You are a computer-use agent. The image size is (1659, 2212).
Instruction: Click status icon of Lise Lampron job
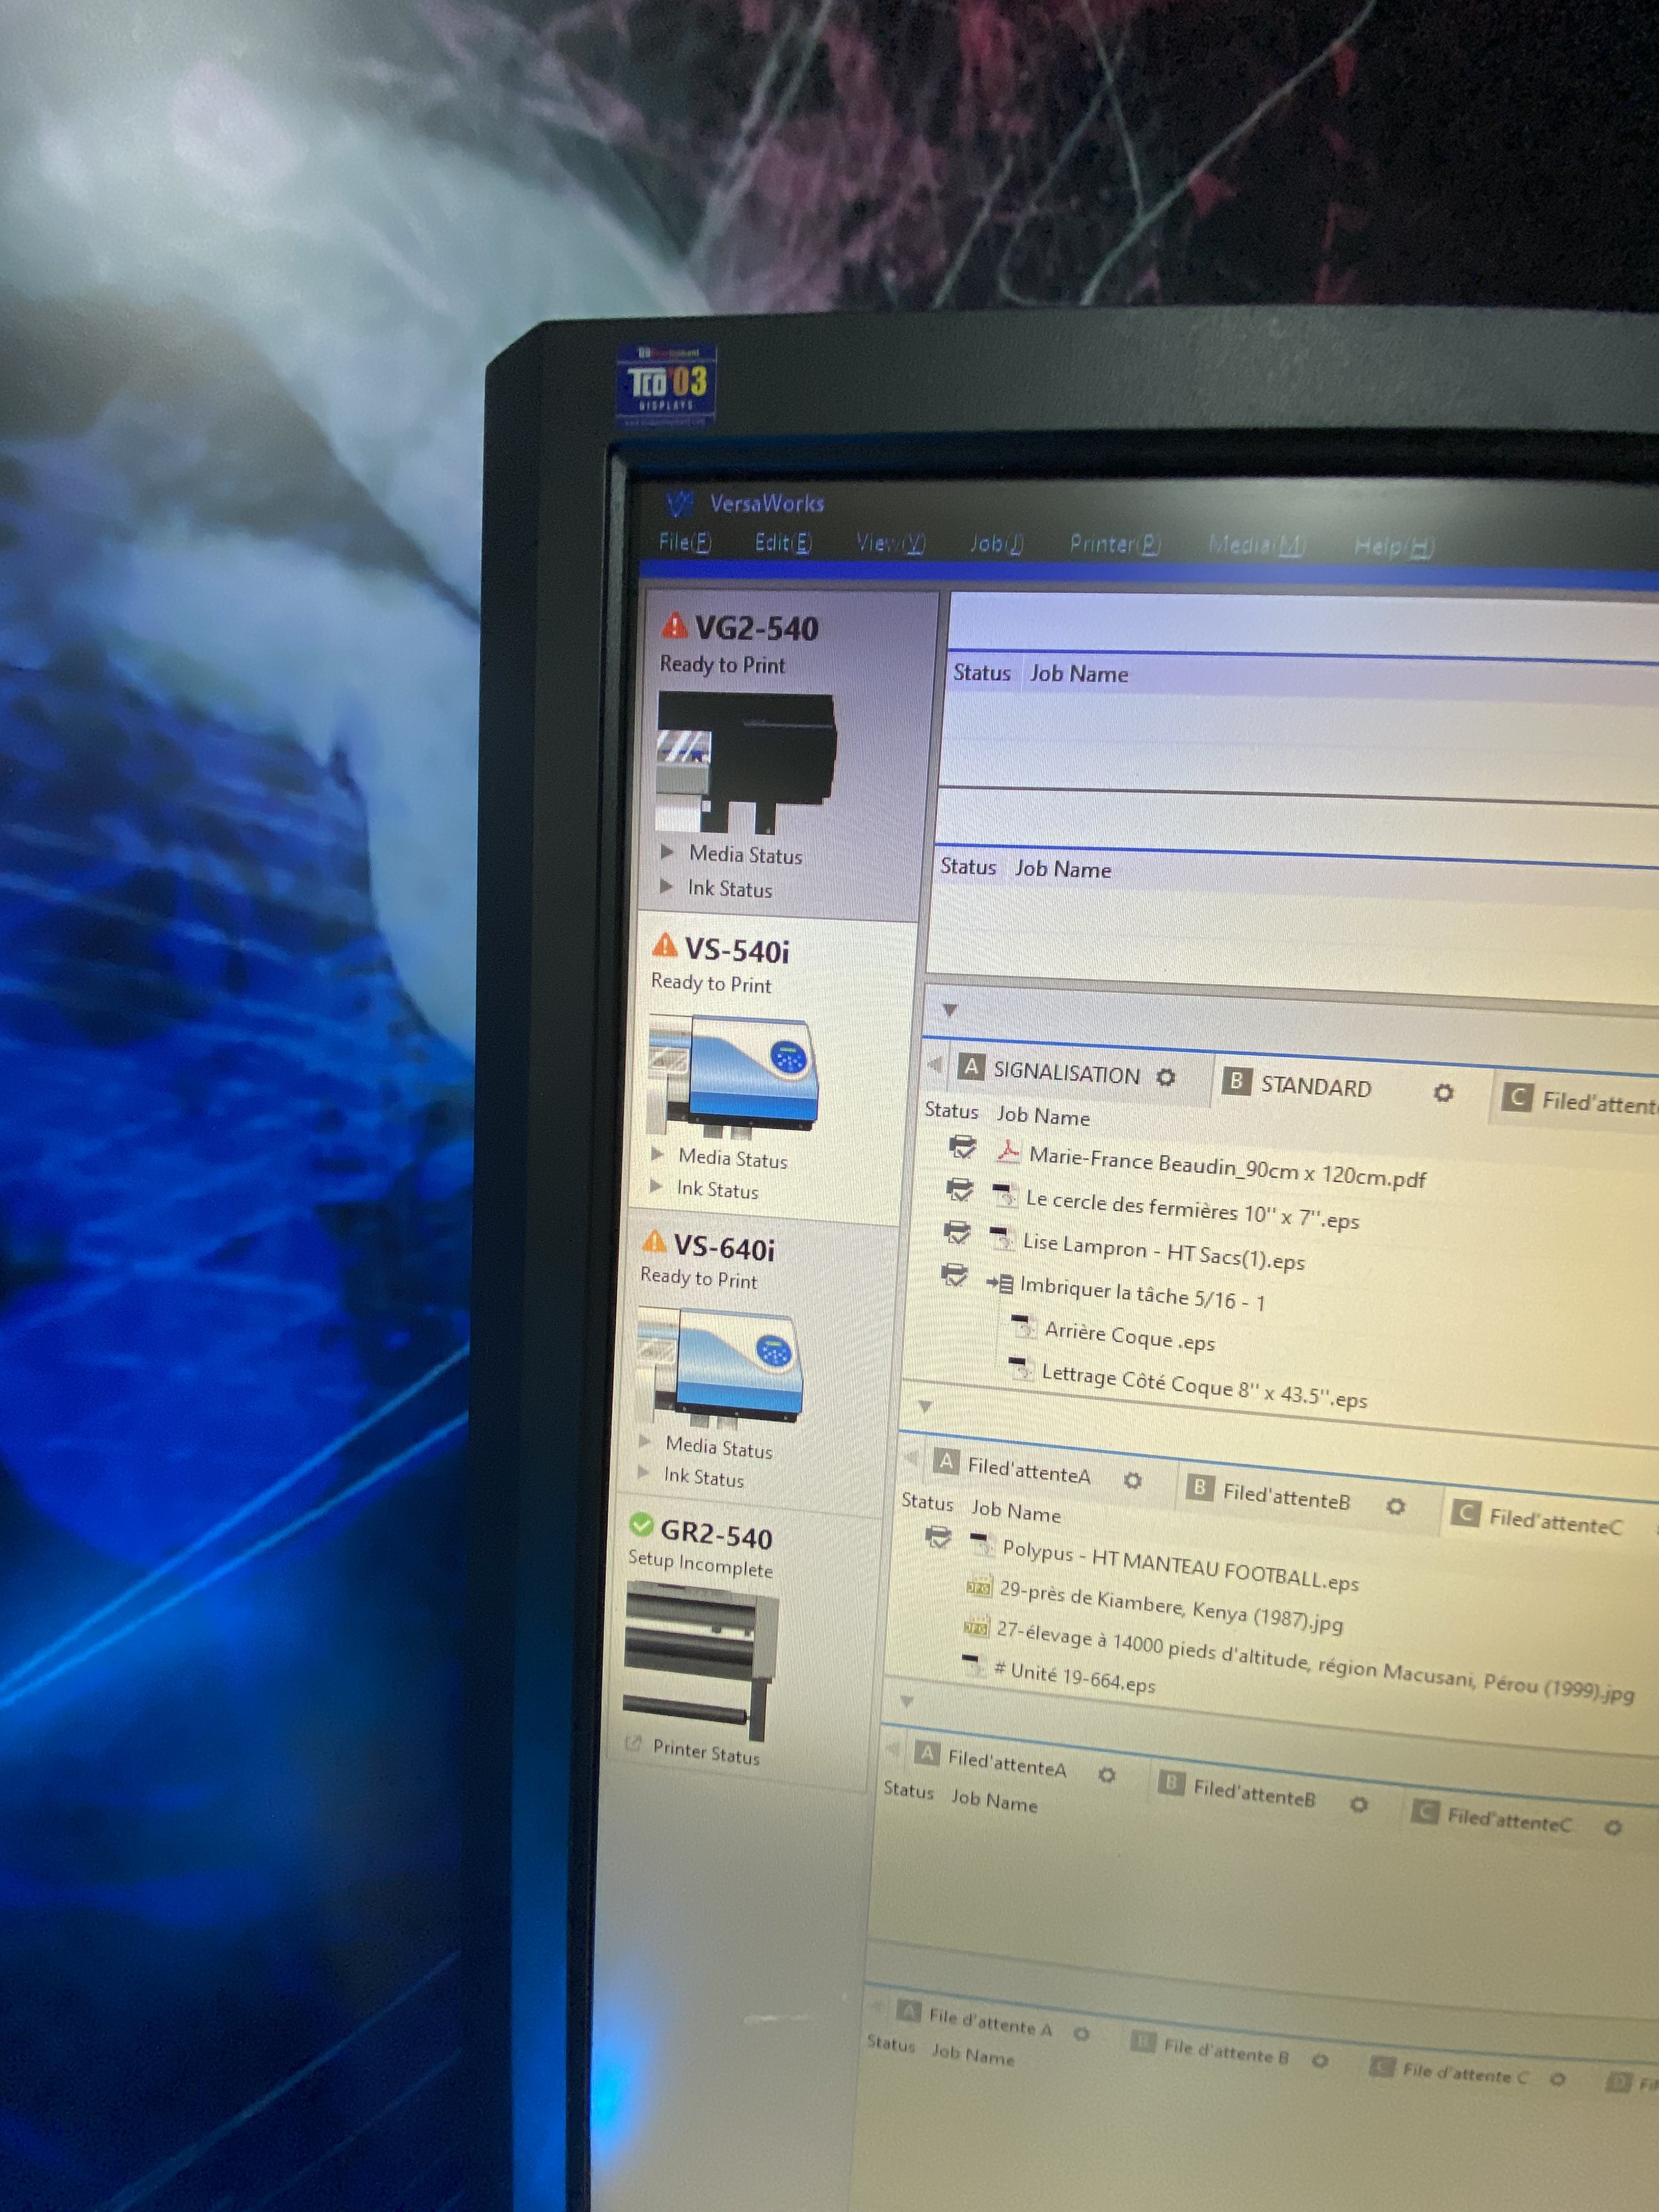tap(956, 1232)
